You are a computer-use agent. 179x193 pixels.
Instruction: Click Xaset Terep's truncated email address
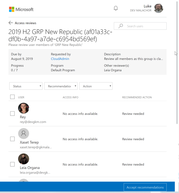click(x=36, y=147)
